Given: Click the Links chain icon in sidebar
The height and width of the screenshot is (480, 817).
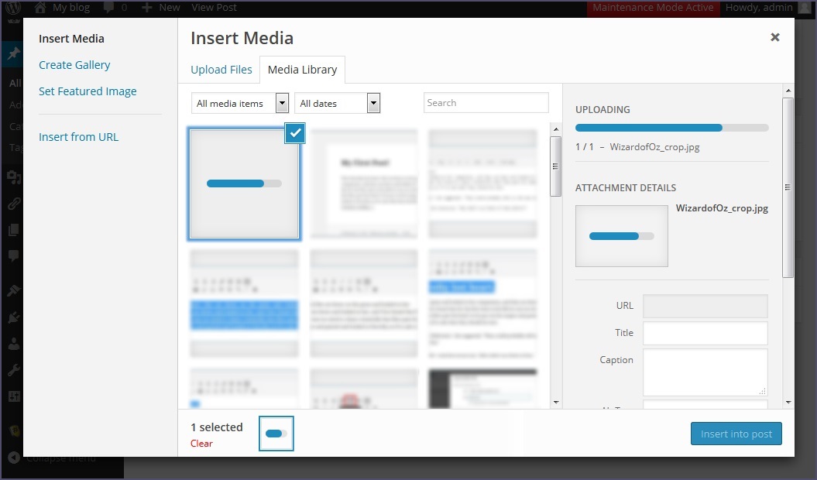Looking at the screenshot, I should (13, 204).
